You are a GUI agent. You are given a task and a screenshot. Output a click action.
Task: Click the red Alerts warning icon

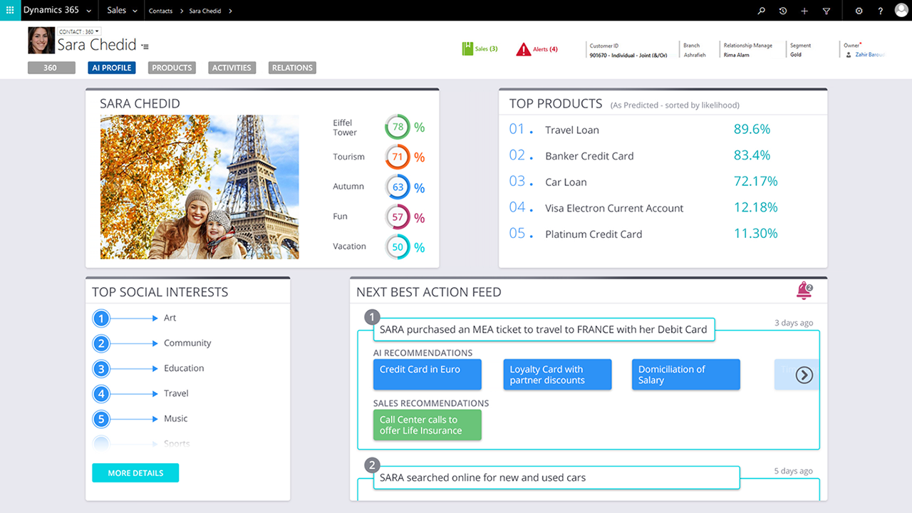point(524,49)
